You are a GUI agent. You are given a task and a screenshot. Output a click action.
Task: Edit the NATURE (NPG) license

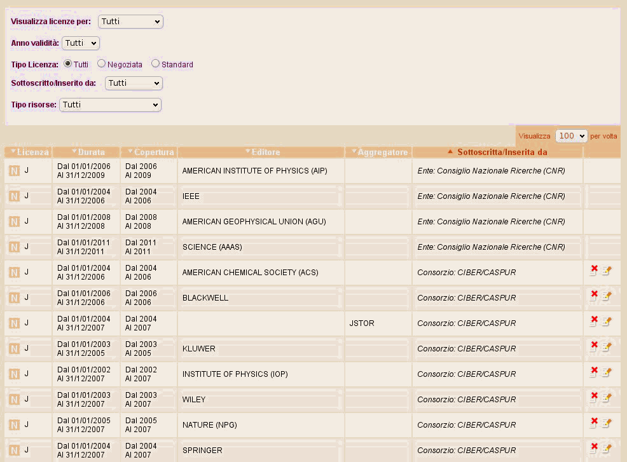(x=607, y=423)
